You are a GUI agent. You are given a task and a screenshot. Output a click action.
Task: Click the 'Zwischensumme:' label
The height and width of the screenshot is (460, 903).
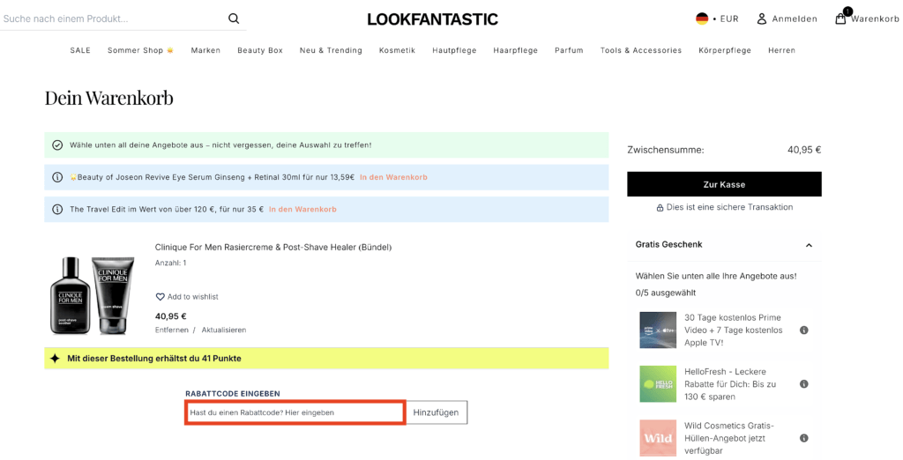pyautogui.click(x=666, y=151)
